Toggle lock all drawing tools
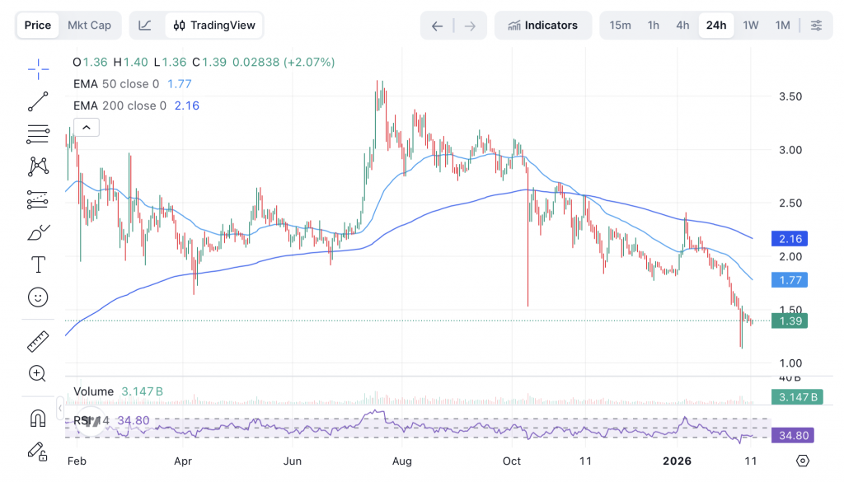The width and height of the screenshot is (844, 482). 38,450
